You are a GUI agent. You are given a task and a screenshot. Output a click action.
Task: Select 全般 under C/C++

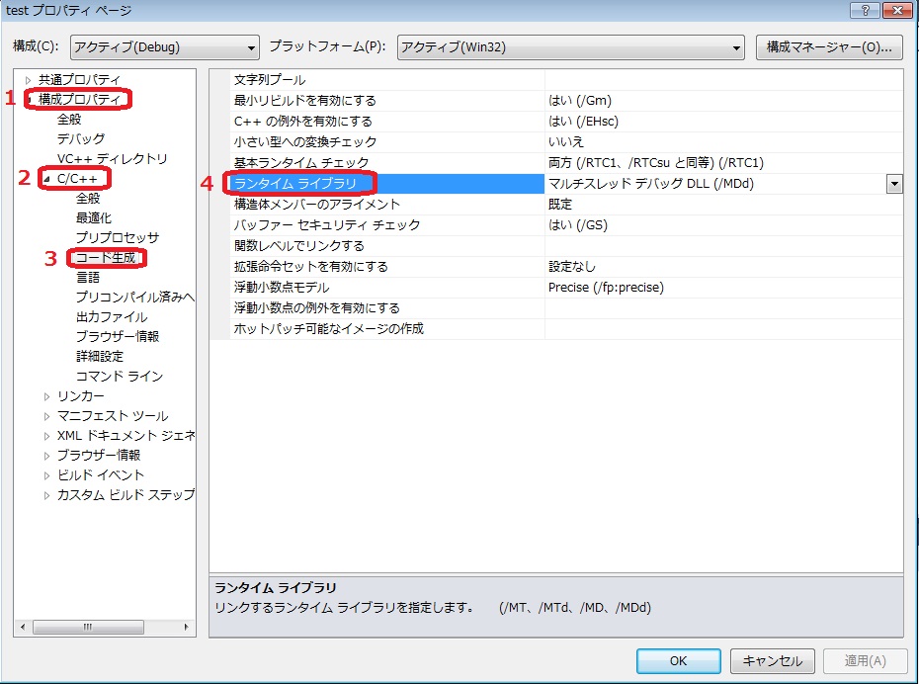coord(88,198)
